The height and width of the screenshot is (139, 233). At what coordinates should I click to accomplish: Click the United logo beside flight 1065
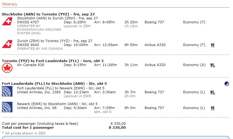point(7,91)
